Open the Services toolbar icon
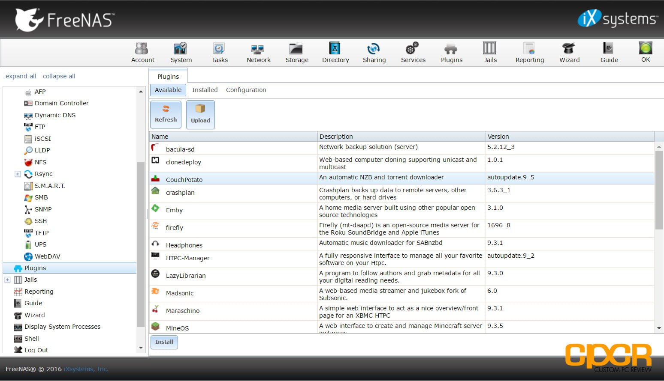Viewport: 664px width, 381px height. tap(413, 53)
